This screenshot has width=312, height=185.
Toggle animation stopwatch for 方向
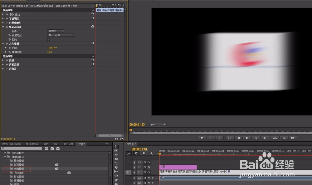tap(9, 48)
